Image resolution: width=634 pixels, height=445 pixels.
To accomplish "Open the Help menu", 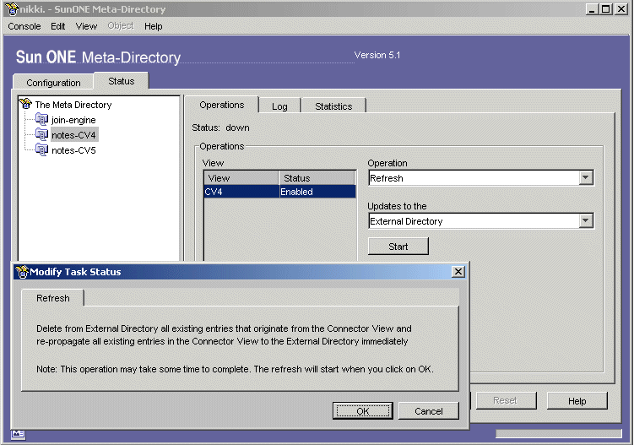I will click(x=154, y=26).
